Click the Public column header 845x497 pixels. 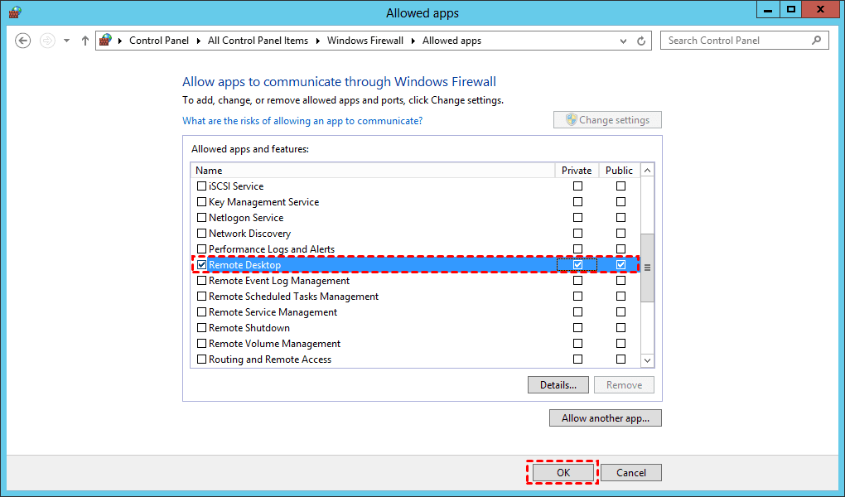pos(619,171)
